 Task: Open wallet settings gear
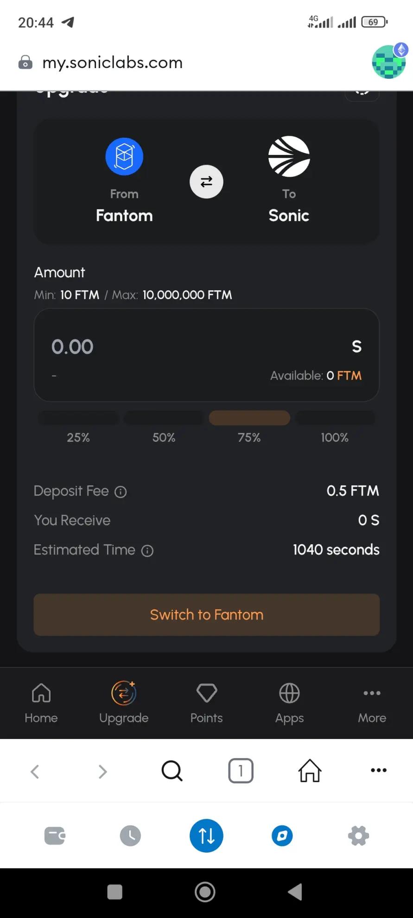pyautogui.click(x=359, y=836)
